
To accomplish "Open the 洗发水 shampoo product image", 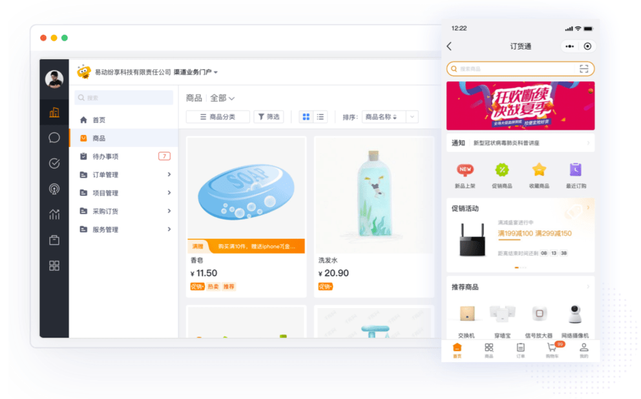I will click(374, 195).
